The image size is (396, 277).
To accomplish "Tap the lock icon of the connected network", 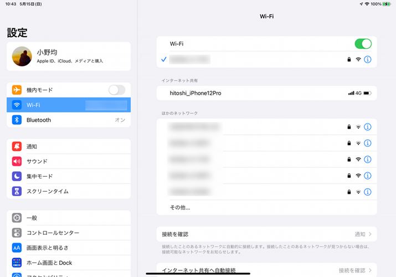I will (349, 60).
